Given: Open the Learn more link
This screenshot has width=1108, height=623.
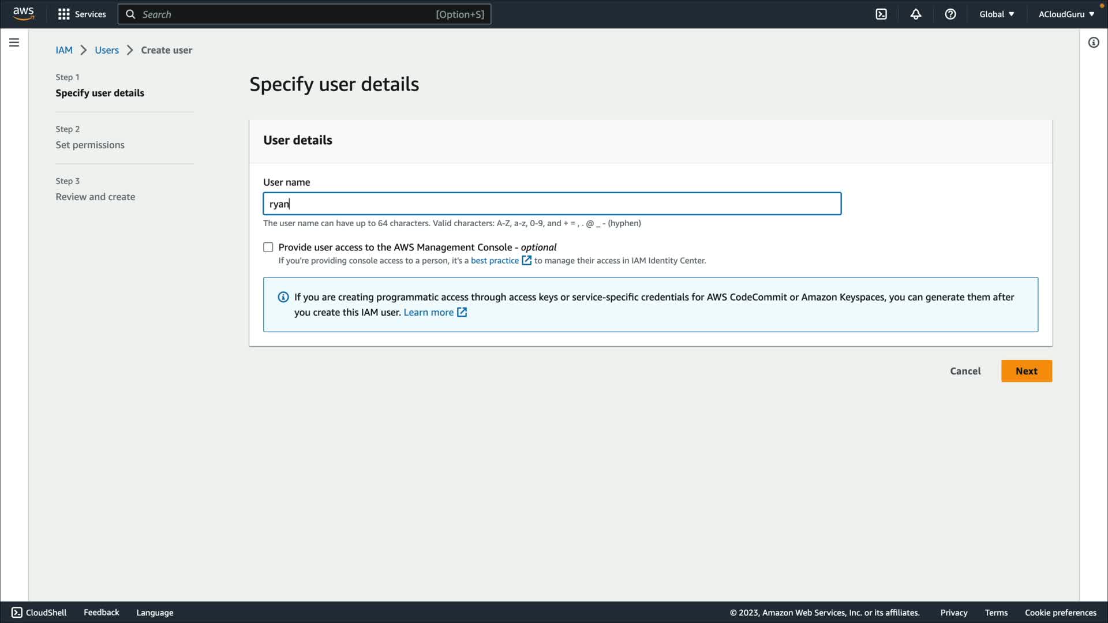Looking at the screenshot, I should [429, 312].
